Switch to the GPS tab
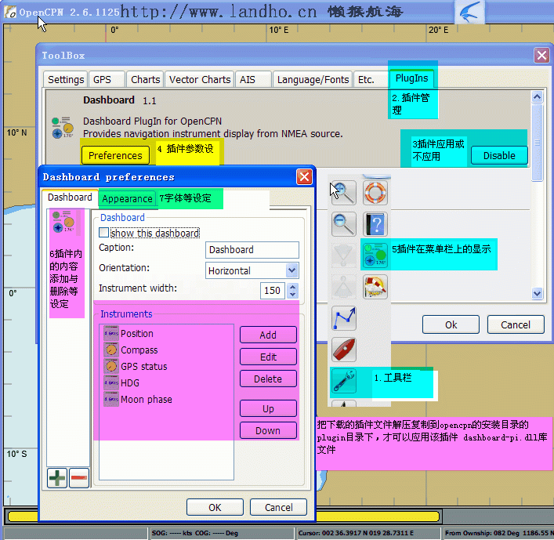554x540 pixels. (107, 79)
